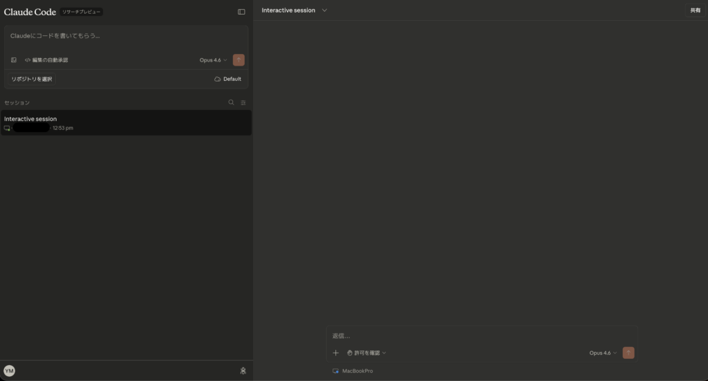Choose the Default cloud environment selector
Screen dimensions: 708x381
pyautogui.click(x=228, y=79)
